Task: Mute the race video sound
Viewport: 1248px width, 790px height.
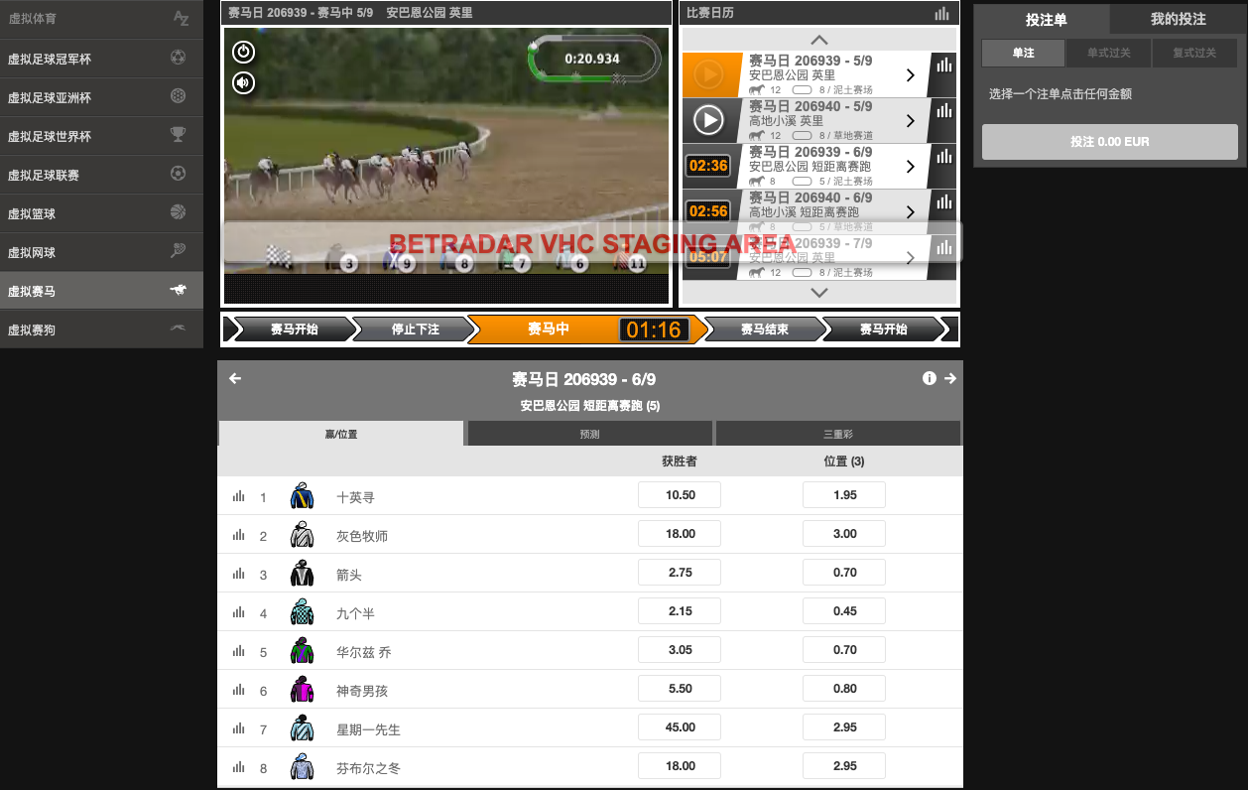Action: coord(243,82)
